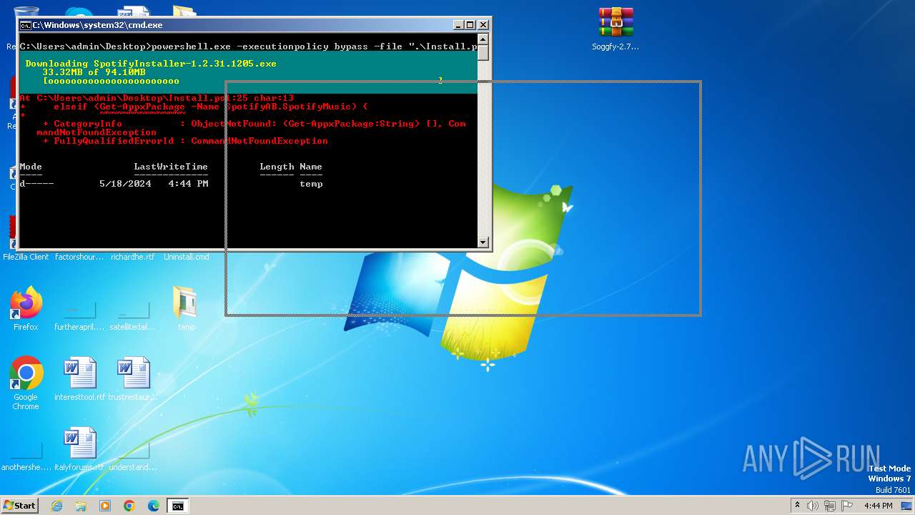Click 'Downloading SpotifyInstaller' text line

(151, 64)
